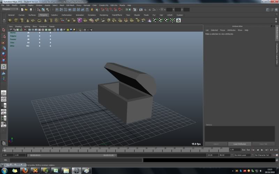Select the four-pane layout in the left toolbox
This screenshot has width=279, height=174.
coord(3,99)
